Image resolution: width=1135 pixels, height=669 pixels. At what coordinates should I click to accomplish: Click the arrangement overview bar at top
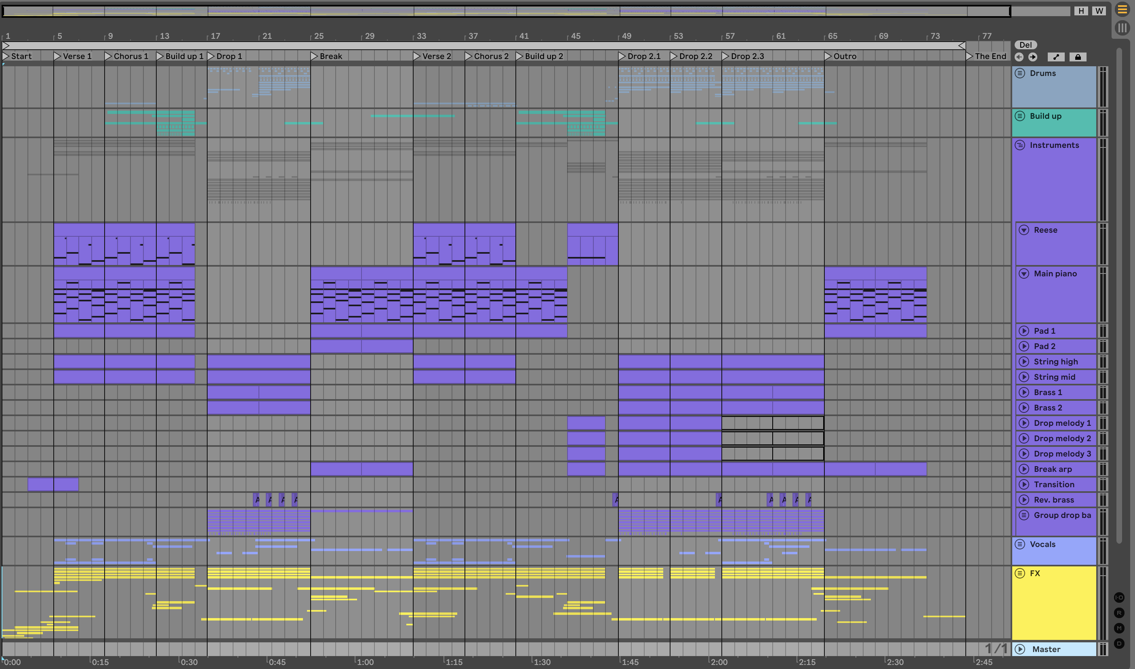[x=505, y=11]
